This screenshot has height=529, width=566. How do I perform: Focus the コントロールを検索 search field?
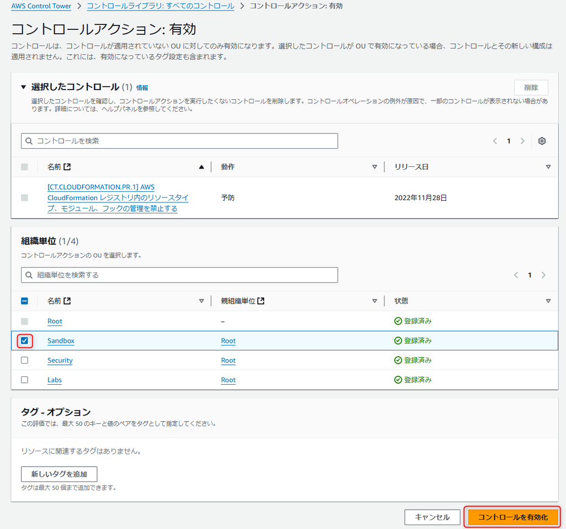click(x=180, y=141)
